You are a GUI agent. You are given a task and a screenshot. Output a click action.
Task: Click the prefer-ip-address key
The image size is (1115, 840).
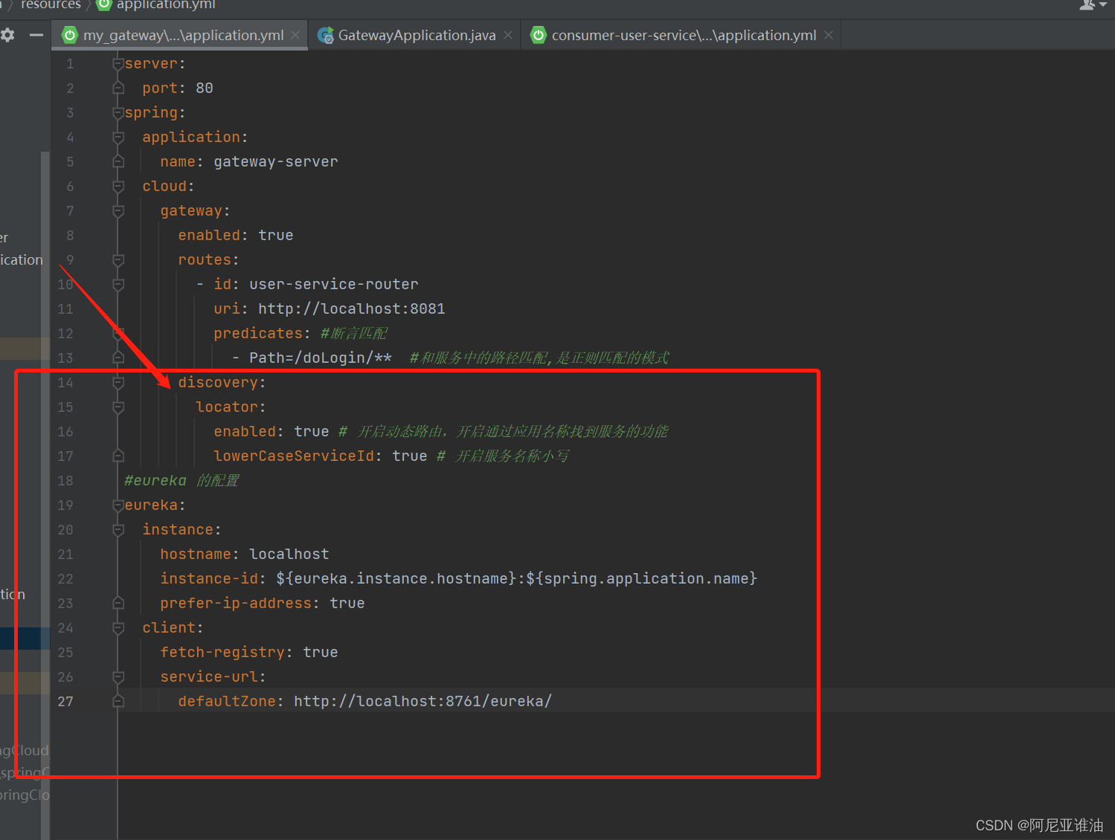coord(236,604)
